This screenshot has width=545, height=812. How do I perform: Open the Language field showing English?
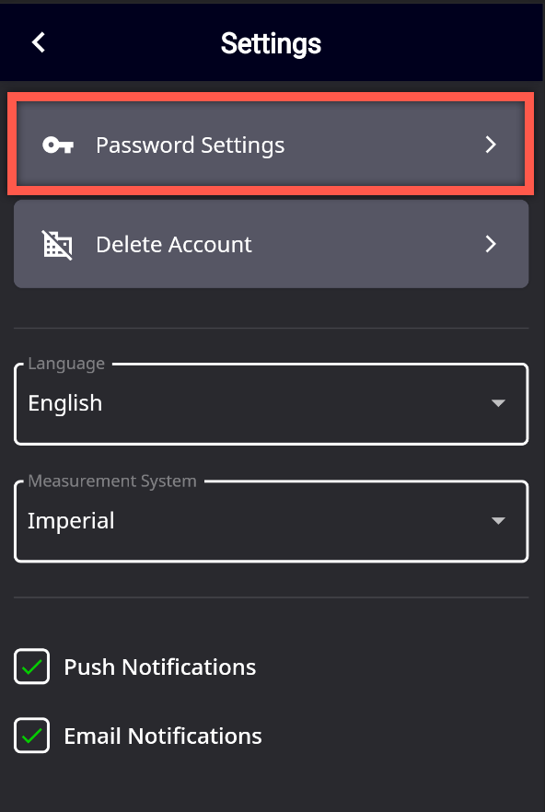coord(271,404)
